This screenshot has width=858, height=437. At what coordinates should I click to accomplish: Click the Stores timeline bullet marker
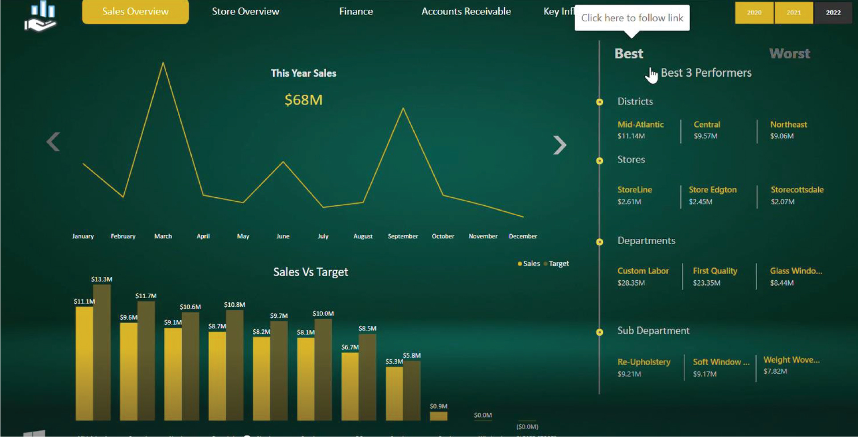click(600, 161)
